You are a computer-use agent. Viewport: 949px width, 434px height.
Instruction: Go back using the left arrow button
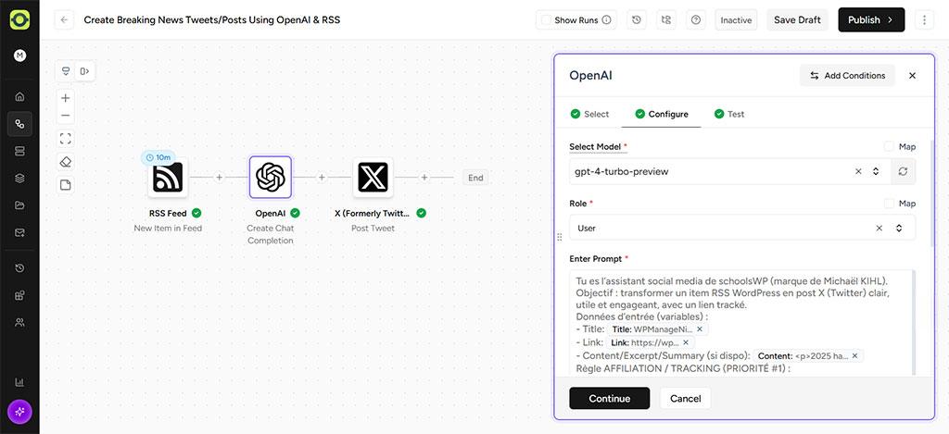pyautogui.click(x=64, y=20)
